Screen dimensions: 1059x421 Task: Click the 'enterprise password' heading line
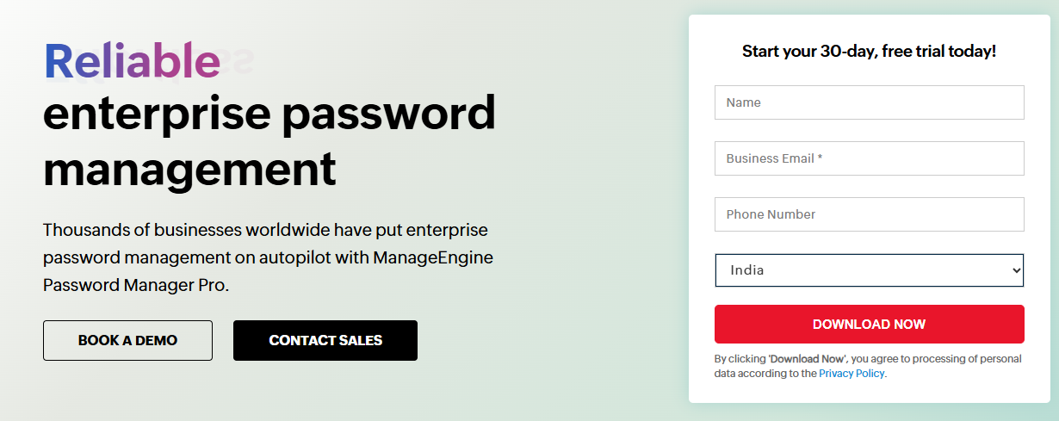click(x=269, y=115)
